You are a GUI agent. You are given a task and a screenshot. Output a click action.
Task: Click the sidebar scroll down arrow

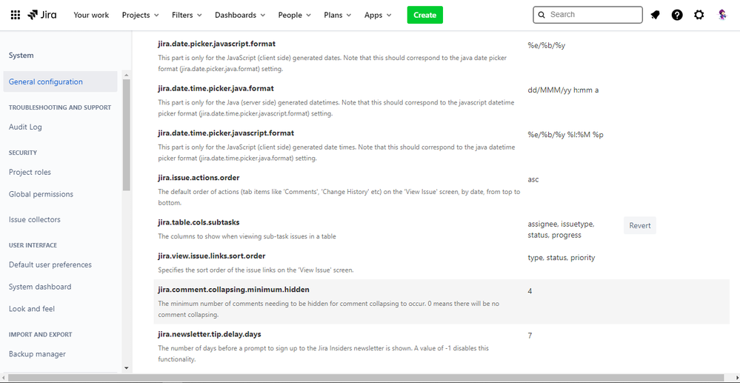126,367
